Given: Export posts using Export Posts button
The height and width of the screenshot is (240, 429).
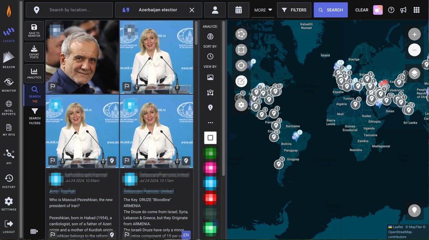Looking at the screenshot, I should click(x=34, y=52).
